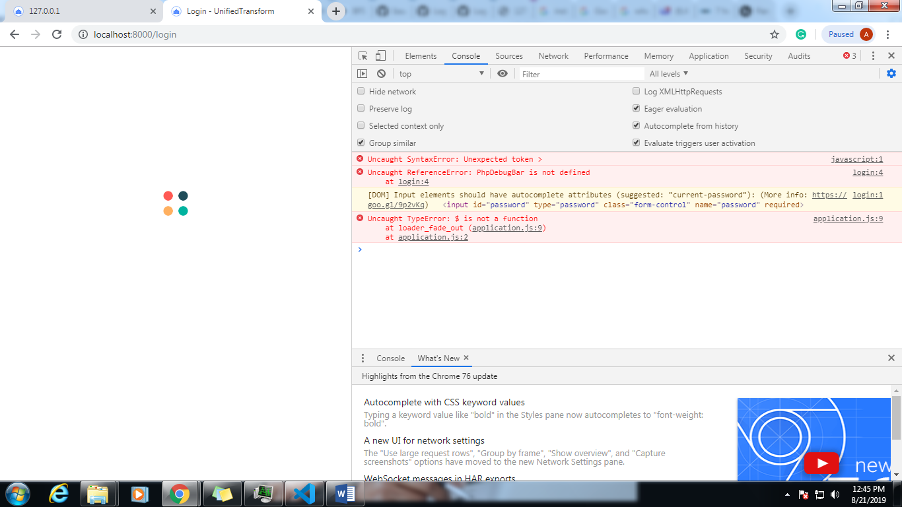Create a live expression with the eye icon
902x507 pixels.
[x=502, y=73]
